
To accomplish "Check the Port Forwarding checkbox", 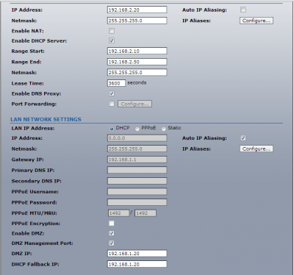I will click(x=112, y=104).
